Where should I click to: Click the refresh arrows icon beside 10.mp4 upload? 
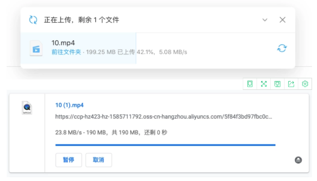[282, 48]
